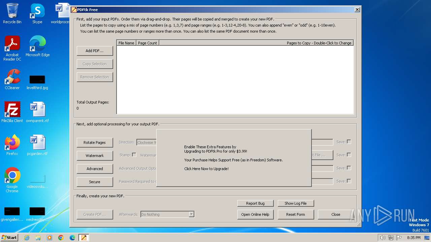Click the Remove Selection button
431x242 pixels.
(x=95, y=77)
